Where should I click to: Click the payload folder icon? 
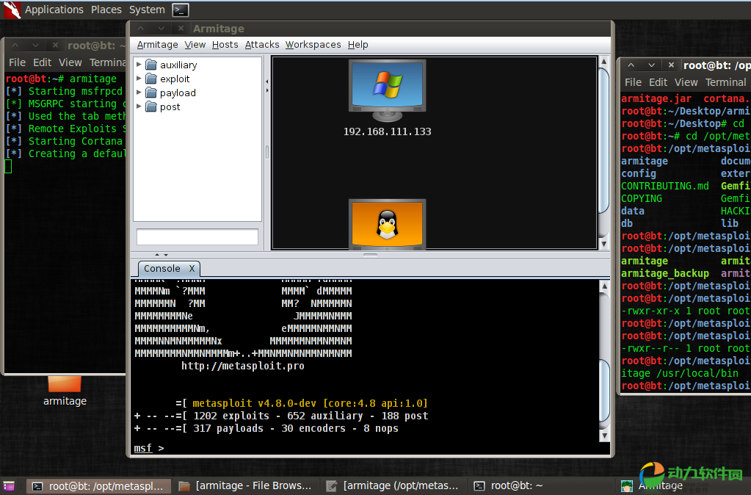click(x=152, y=93)
